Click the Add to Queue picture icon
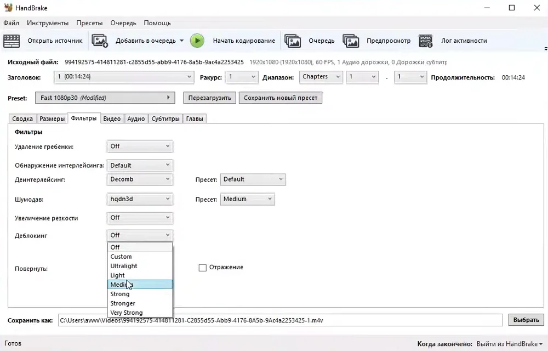 pos(100,41)
